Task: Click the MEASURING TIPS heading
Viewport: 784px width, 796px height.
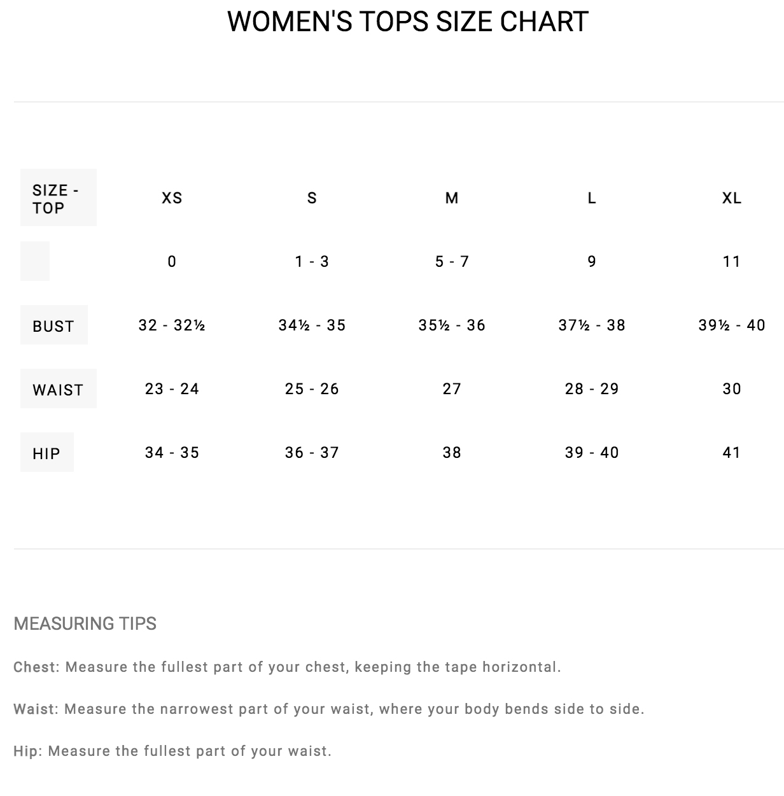Action: point(85,623)
